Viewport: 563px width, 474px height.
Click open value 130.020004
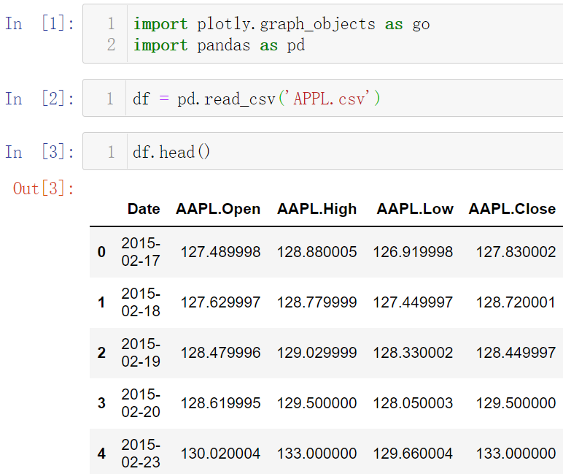click(220, 453)
